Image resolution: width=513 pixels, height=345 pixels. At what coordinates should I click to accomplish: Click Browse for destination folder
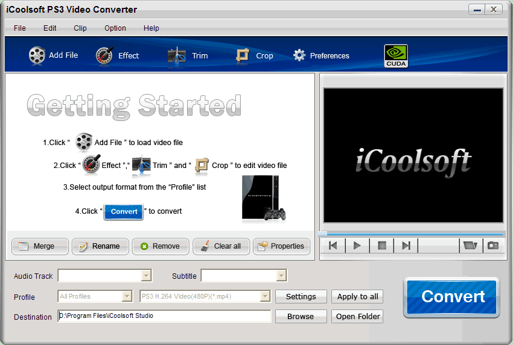coord(301,316)
